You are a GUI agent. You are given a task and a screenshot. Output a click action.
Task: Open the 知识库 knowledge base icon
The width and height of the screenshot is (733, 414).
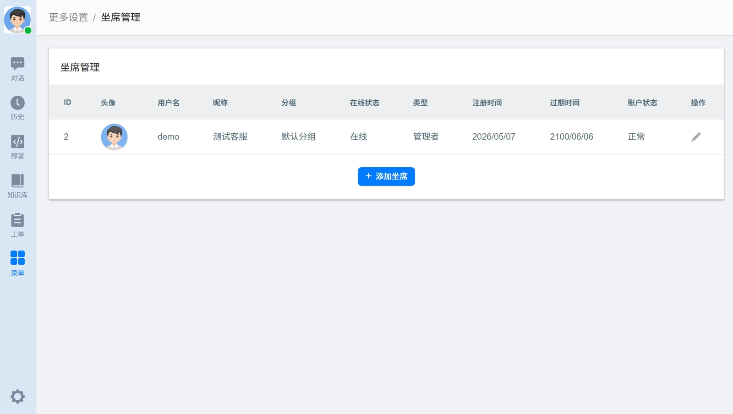click(x=17, y=186)
